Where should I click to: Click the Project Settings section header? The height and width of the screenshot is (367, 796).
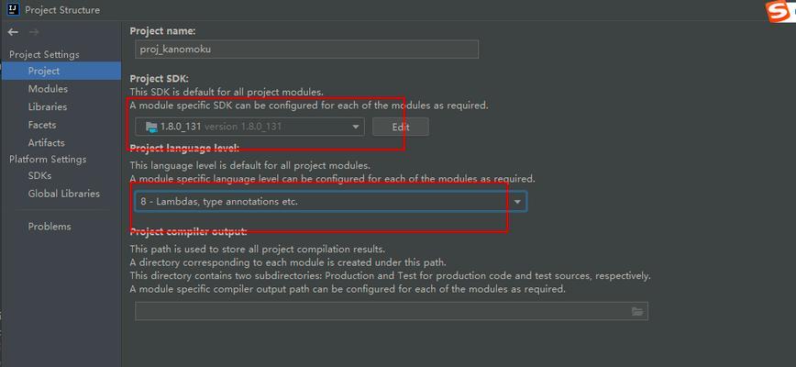click(x=44, y=54)
